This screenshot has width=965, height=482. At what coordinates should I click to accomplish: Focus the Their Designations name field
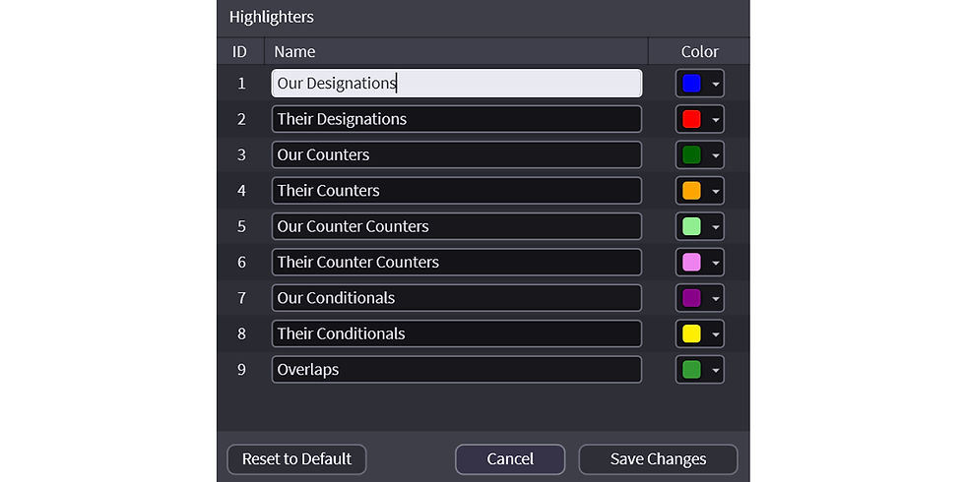click(457, 119)
